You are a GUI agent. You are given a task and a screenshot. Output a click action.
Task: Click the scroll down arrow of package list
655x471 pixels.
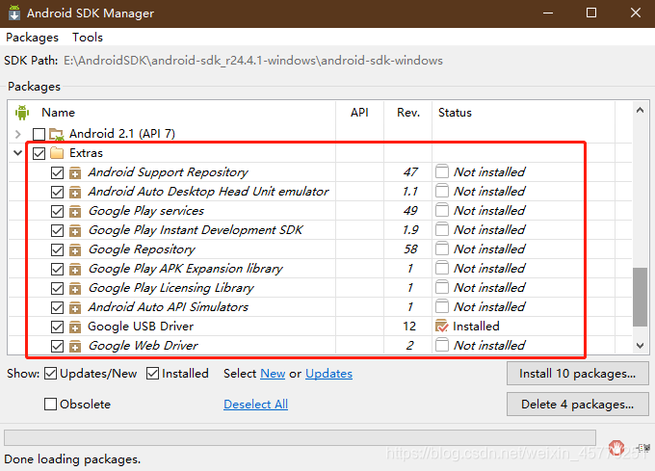coord(640,346)
